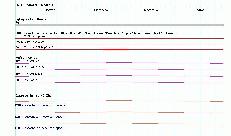
Task: Click the left arrowhead of the ruler
Action: [x=16, y=8]
